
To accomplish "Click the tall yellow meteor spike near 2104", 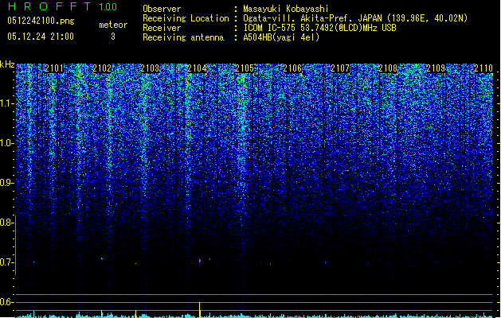I will (x=200, y=309).
